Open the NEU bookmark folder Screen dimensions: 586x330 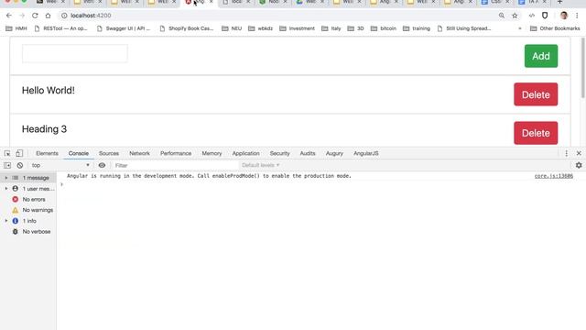(x=232, y=28)
